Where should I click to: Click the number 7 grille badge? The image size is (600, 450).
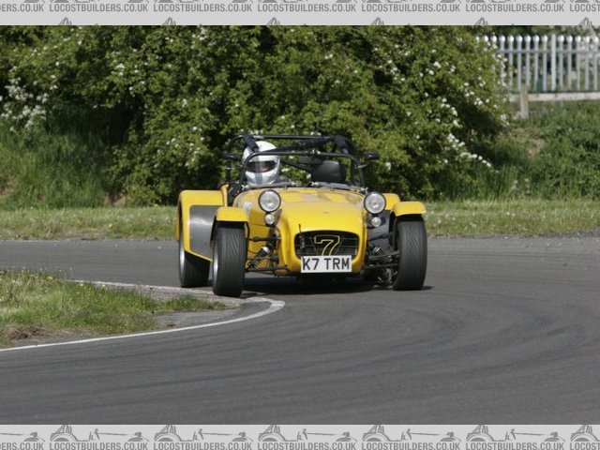pyautogui.click(x=326, y=245)
